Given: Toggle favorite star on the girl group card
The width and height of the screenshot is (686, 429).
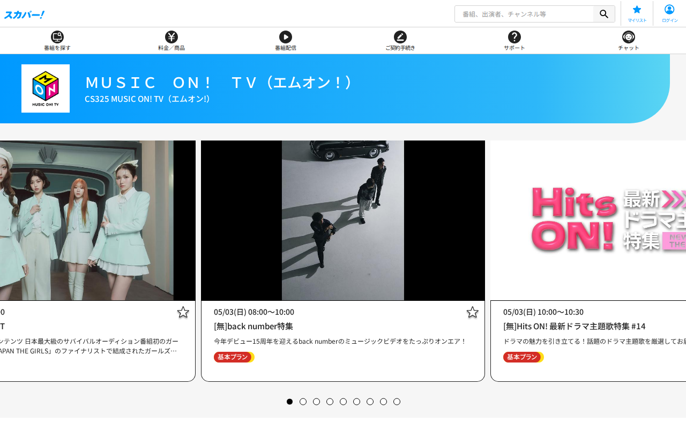Looking at the screenshot, I should click(x=183, y=312).
